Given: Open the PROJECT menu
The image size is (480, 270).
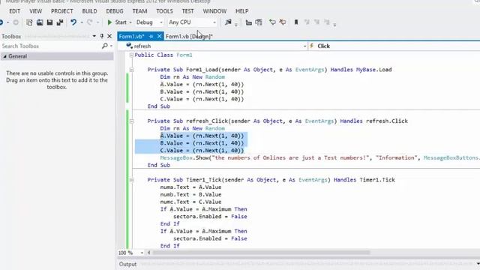Looking at the screenshot, I should [61, 11].
